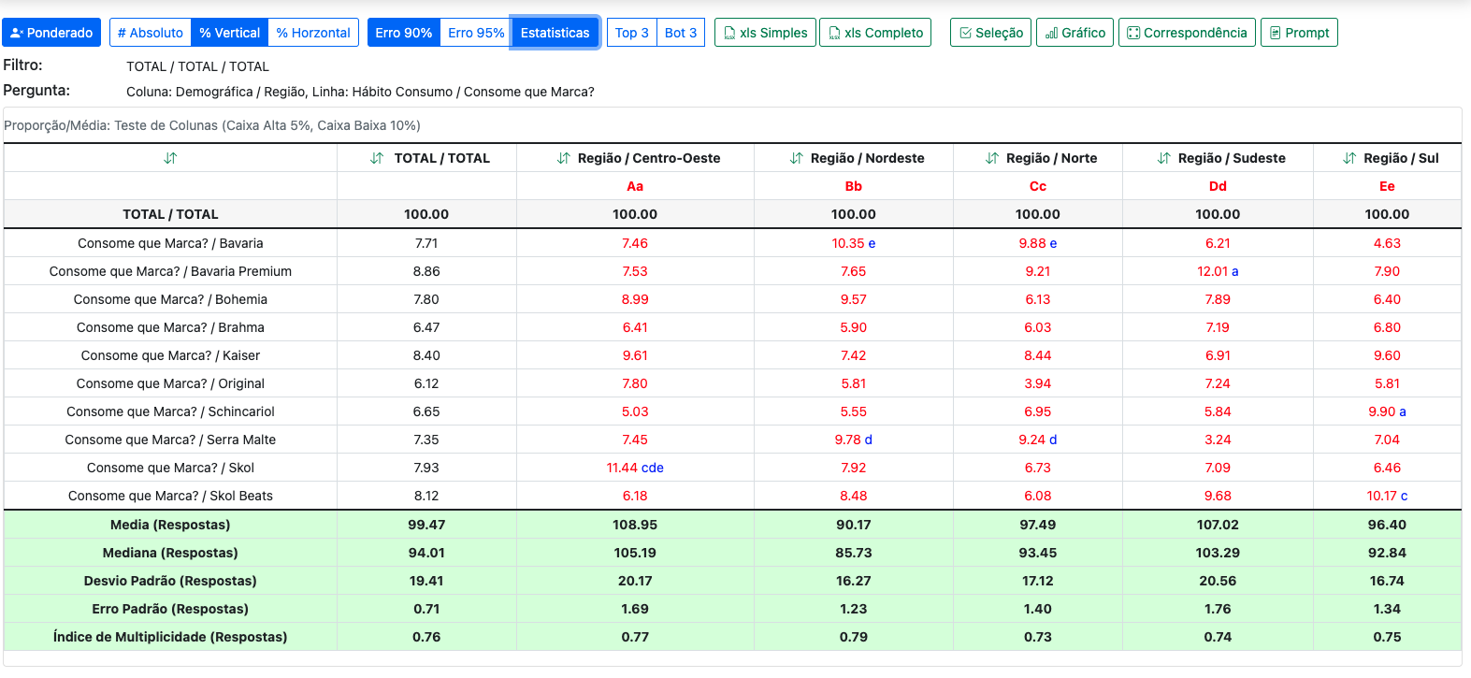This screenshot has width=1471, height=678.
Task: Download the xls Completo spreadsheet
Action: (874, 33)
